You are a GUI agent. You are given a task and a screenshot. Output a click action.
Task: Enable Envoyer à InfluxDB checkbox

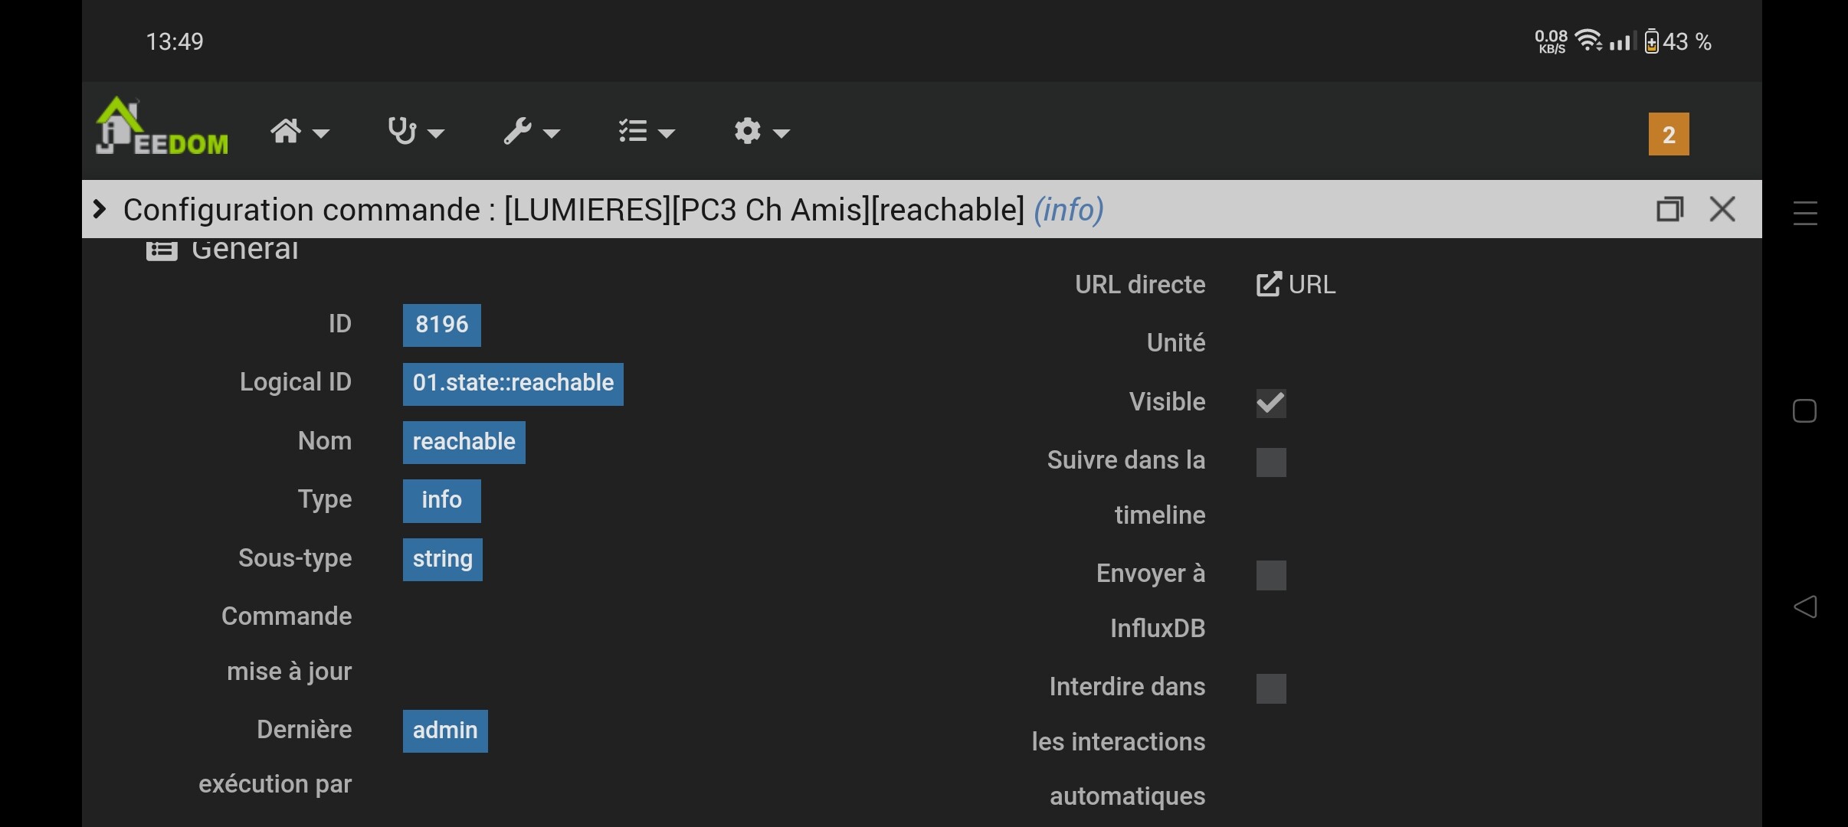click(x=1270, y=575)
